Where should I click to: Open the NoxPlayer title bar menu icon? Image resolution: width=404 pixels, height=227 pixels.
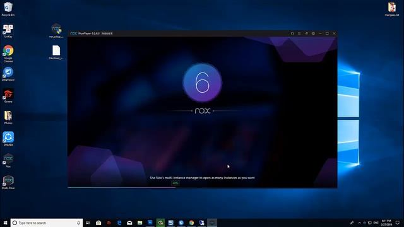tap(299, 33)
